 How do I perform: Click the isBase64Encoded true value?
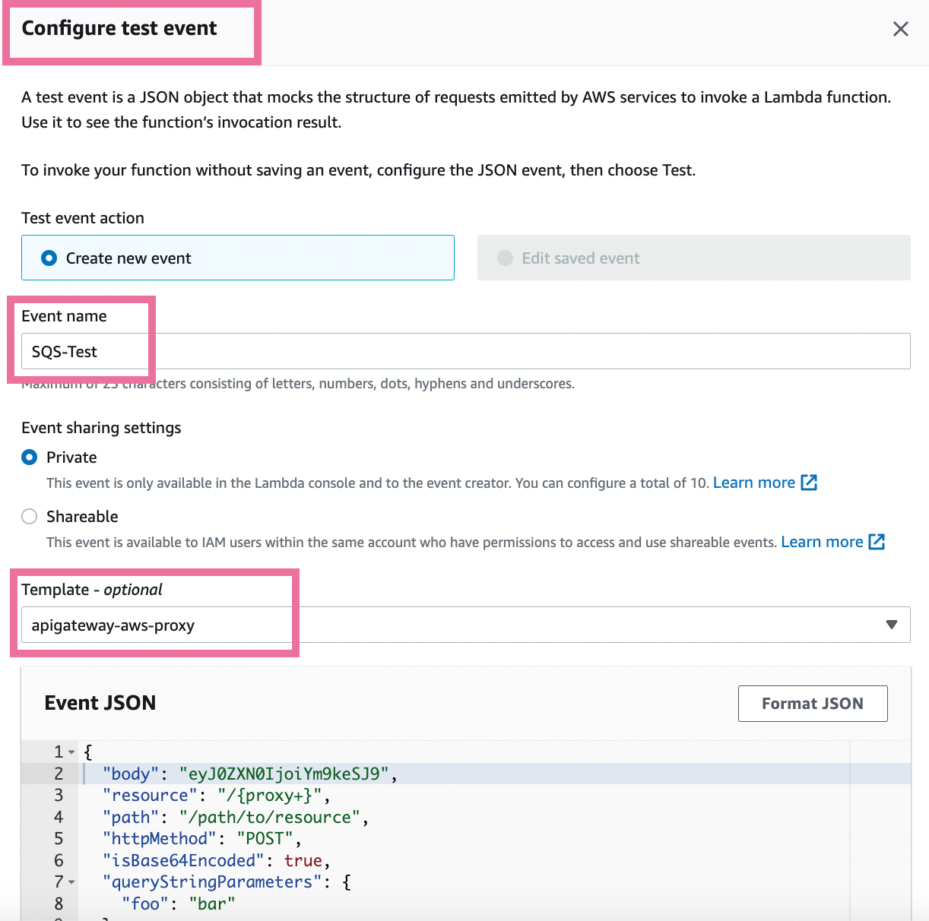(303, 861)
